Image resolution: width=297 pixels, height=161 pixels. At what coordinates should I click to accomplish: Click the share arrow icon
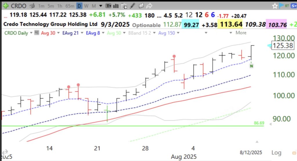pos(149,6)
